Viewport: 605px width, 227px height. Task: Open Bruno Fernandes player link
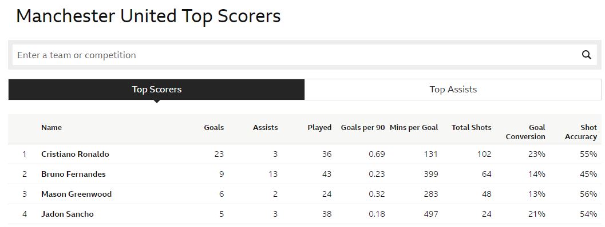coord(73,175)
